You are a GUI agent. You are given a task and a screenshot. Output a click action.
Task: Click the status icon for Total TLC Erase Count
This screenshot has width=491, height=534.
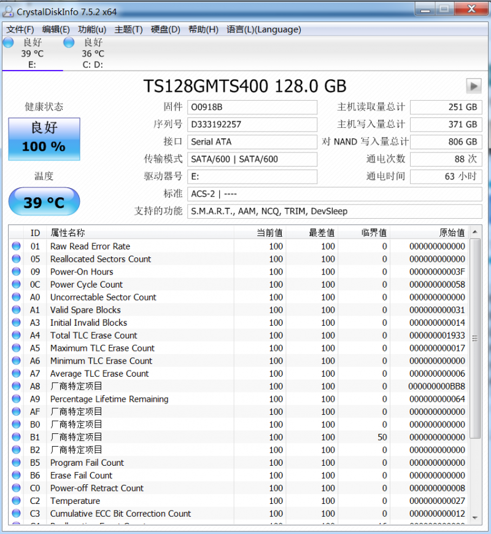pyautogui.click(x=16, y=335)
